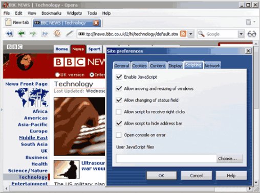Click the Opera icon in the title bar
The image size is (260, 193).
(x=6, y=5)
